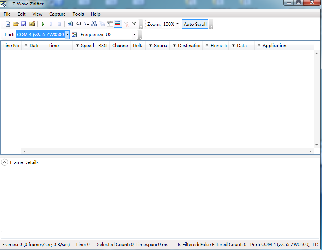This screenshot has height=250, width=322.
Task: Click the 'Line: 0' status bar entry
Action: click(83, 245)
